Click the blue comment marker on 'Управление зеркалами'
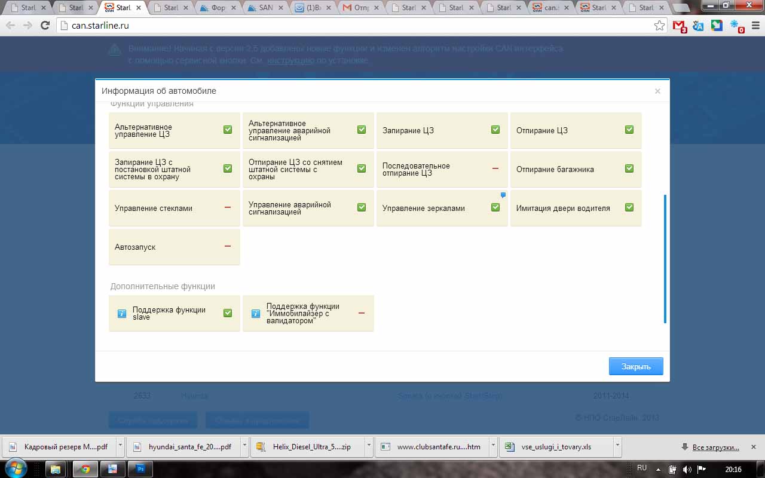Image resolution: width=765 pixels, height=478 pixels. (503, 195)
